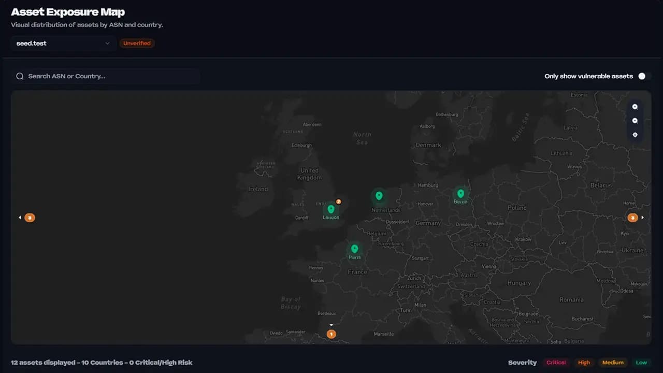Viewport: 663px width, 373px height.
Task: Click the zoom out magnifier on the map
Action: (635, 120)
